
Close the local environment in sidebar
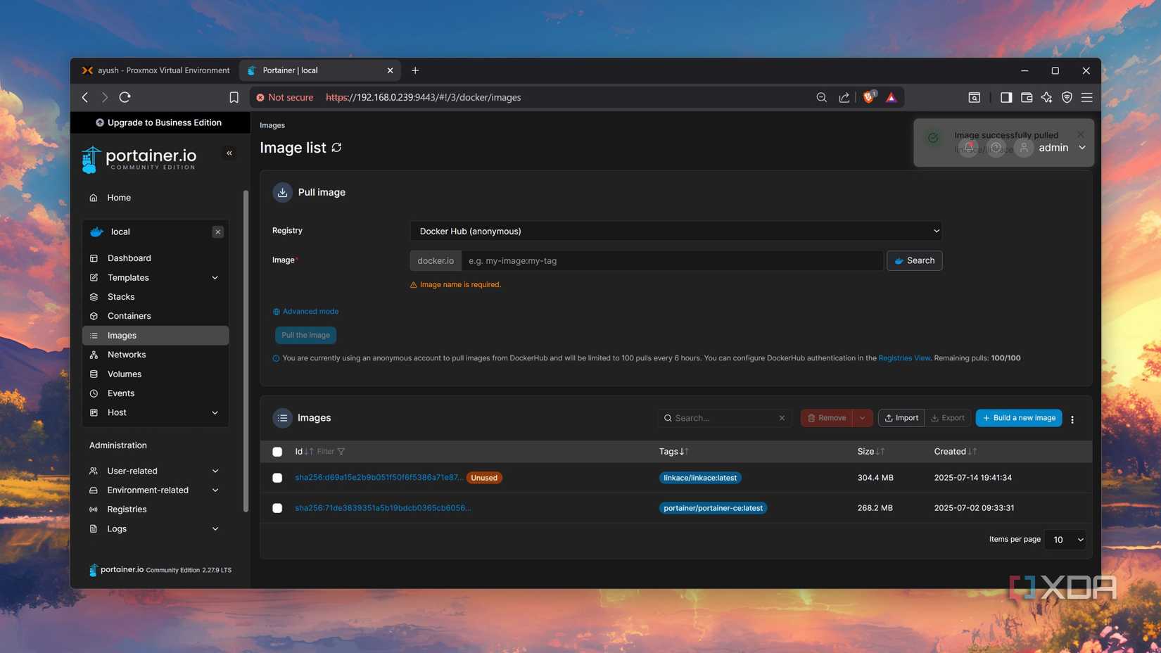tap(218, 232)
